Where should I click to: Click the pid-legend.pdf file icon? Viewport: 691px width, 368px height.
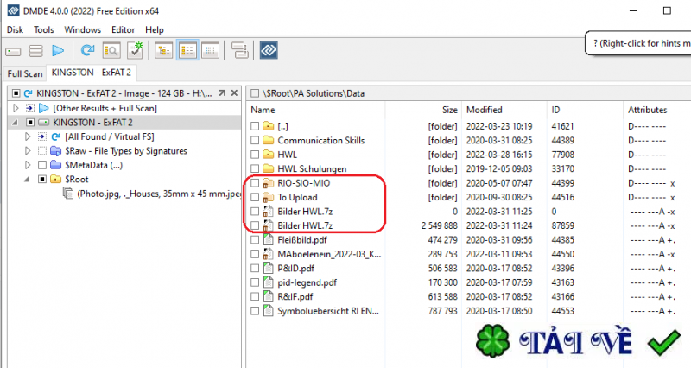[x=268, y=282]
